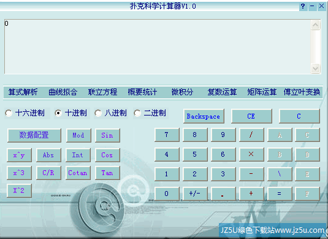Click the decimal point key
Screen dimensions: 328x239
(x=223, y=194)
